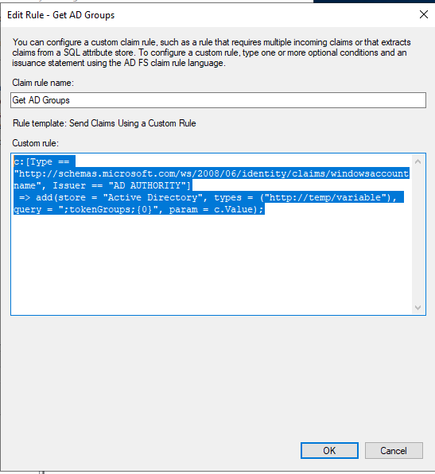Click the "c:[Type ==" first rule line
This screenshot has height=474, width=435.
(42, 161)
